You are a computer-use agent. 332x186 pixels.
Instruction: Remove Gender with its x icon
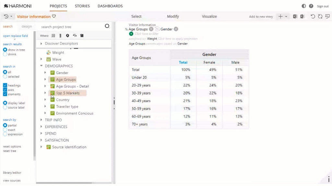176,29
